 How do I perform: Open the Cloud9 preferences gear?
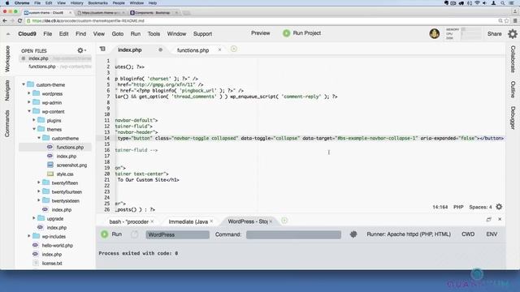coord(513,34)
